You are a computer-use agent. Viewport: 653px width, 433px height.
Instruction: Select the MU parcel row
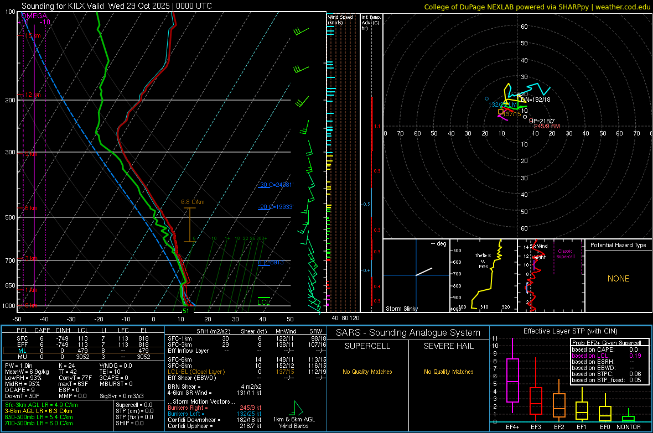point(82,357)
